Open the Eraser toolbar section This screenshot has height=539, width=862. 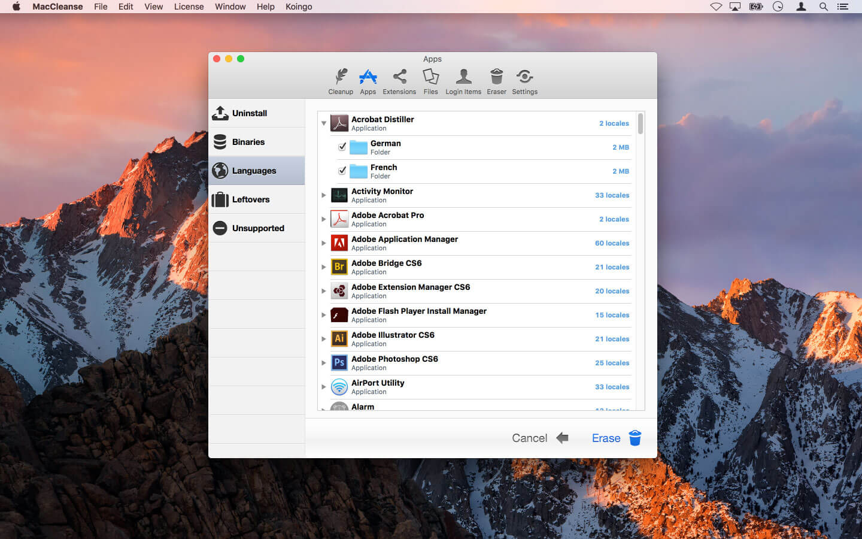[496, 81]
